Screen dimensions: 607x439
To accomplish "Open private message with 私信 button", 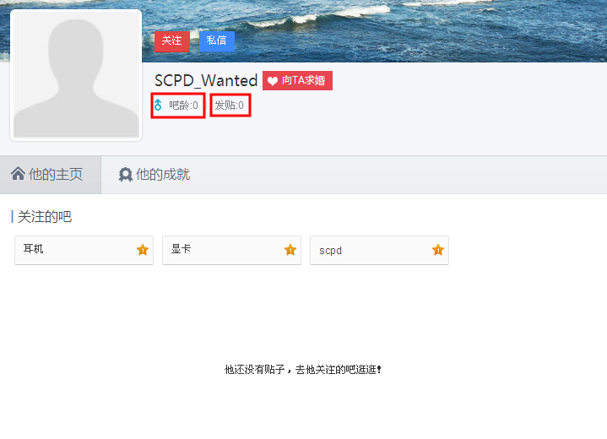I will pos(217,41).
